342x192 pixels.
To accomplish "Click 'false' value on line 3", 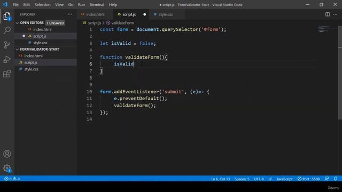I will 146,43.
